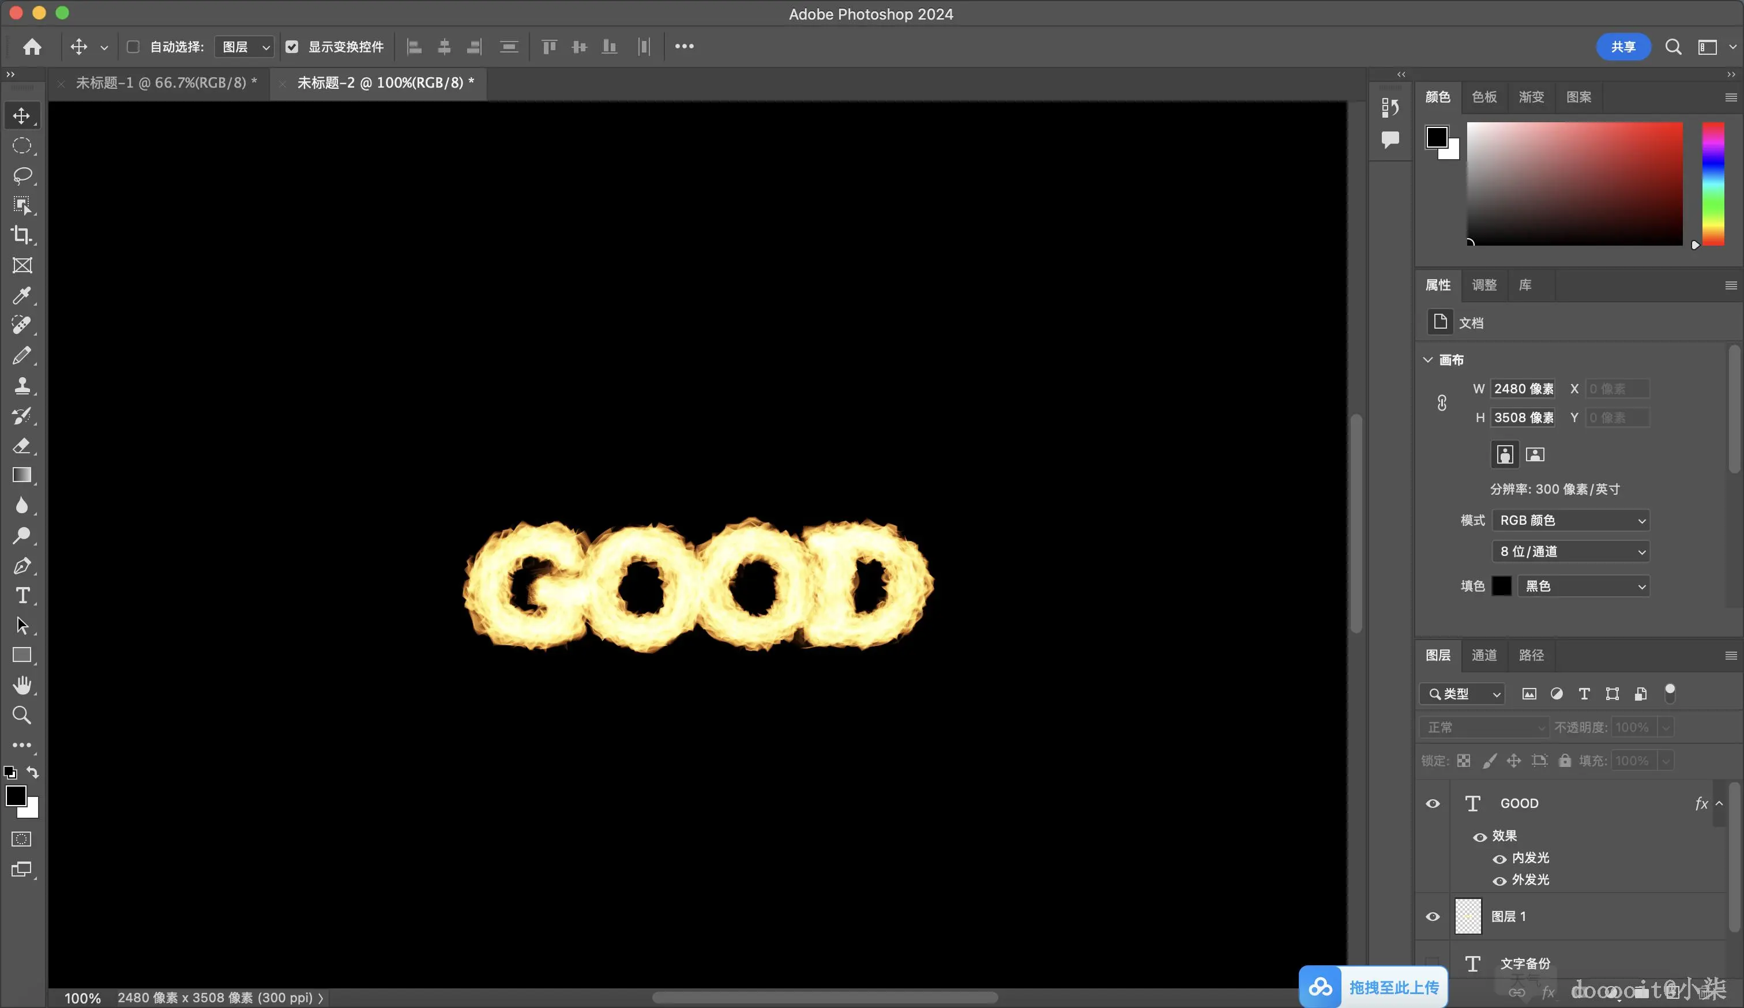Hide the GOOD text layer
This screenshot has width=1744, height=1008.
(x=1433, y=804)
